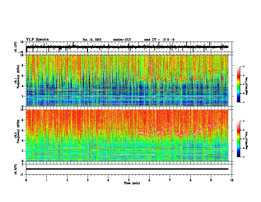This screenshot has width=261, height=202.
Task: Click the "-3" label on ch.1 colorbar
Action: pos(243,66)
